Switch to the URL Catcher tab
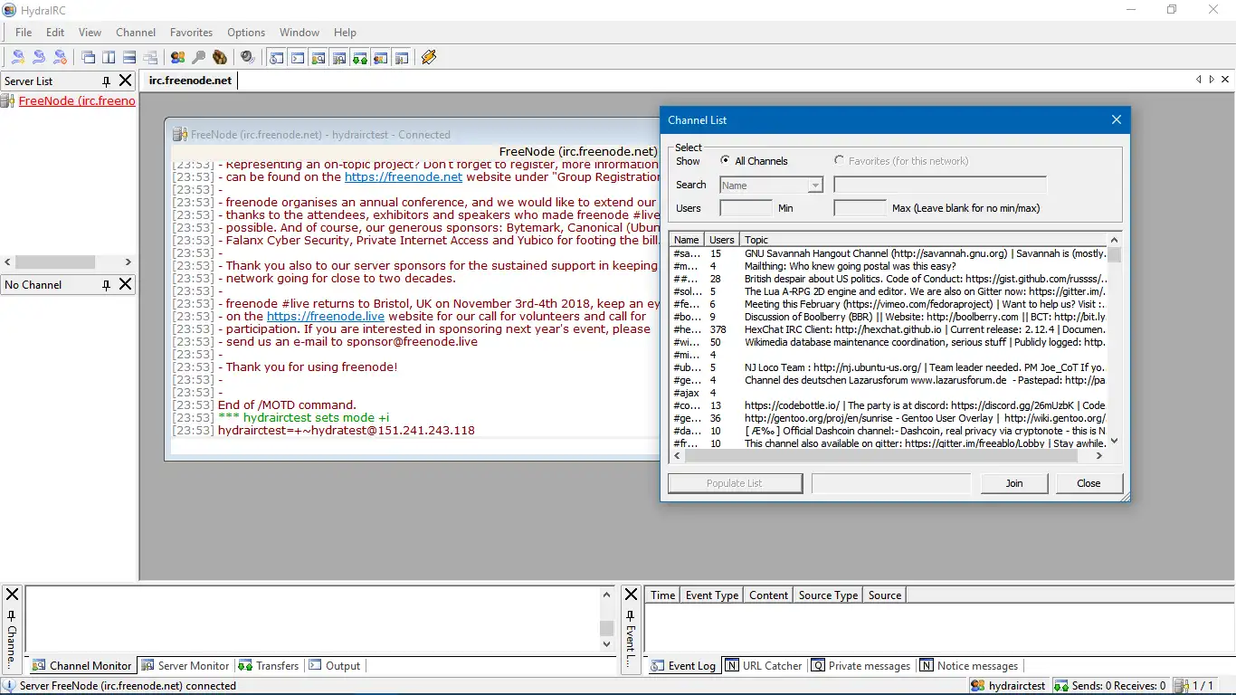The width and height of the screenshot is (1236, 695). [764, 665]
